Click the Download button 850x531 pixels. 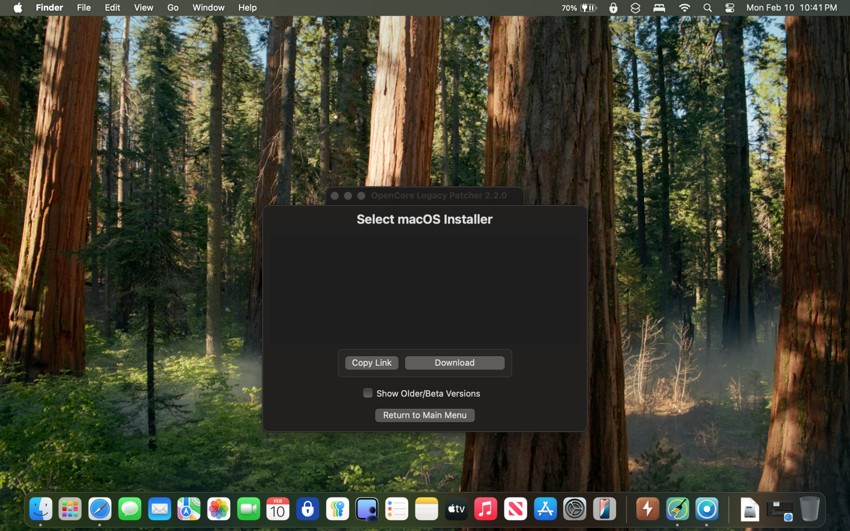point(454,363)
